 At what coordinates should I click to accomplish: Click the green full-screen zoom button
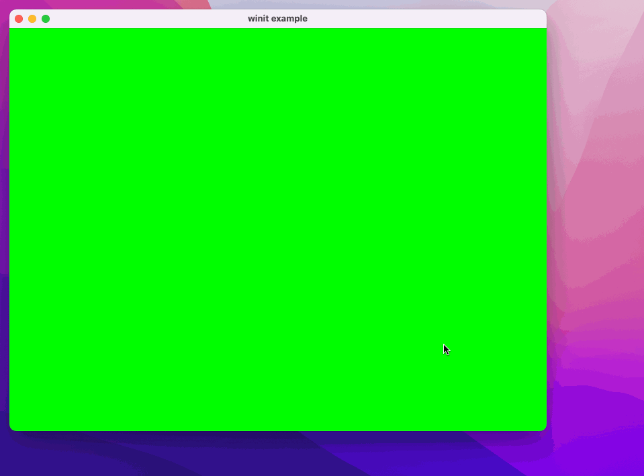46,19
